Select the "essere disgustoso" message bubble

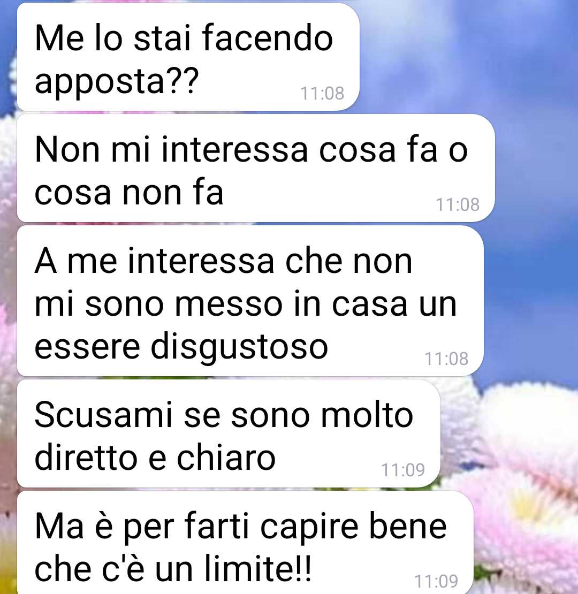pyautogui.click(x=250, y=301)
